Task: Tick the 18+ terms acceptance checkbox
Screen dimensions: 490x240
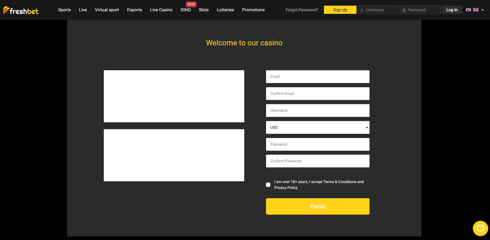Action: pyautogui.click(x=268, y=185)
